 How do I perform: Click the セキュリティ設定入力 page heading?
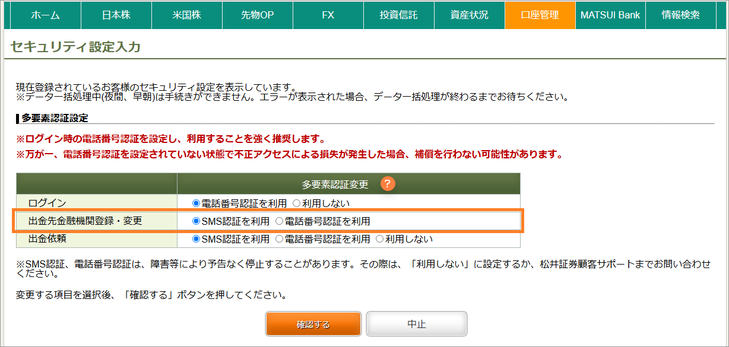(75, 47)
